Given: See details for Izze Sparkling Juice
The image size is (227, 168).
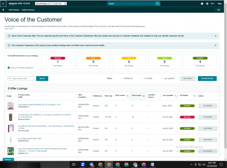Looking at the screenshot, I should (x=208, y=117).
